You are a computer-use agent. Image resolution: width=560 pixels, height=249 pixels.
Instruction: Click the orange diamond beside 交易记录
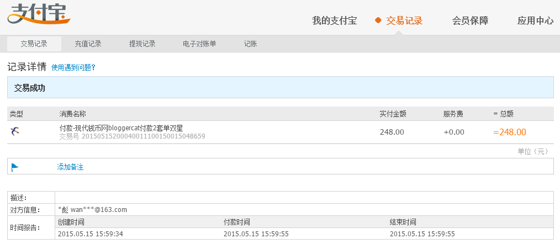(378, 20)
